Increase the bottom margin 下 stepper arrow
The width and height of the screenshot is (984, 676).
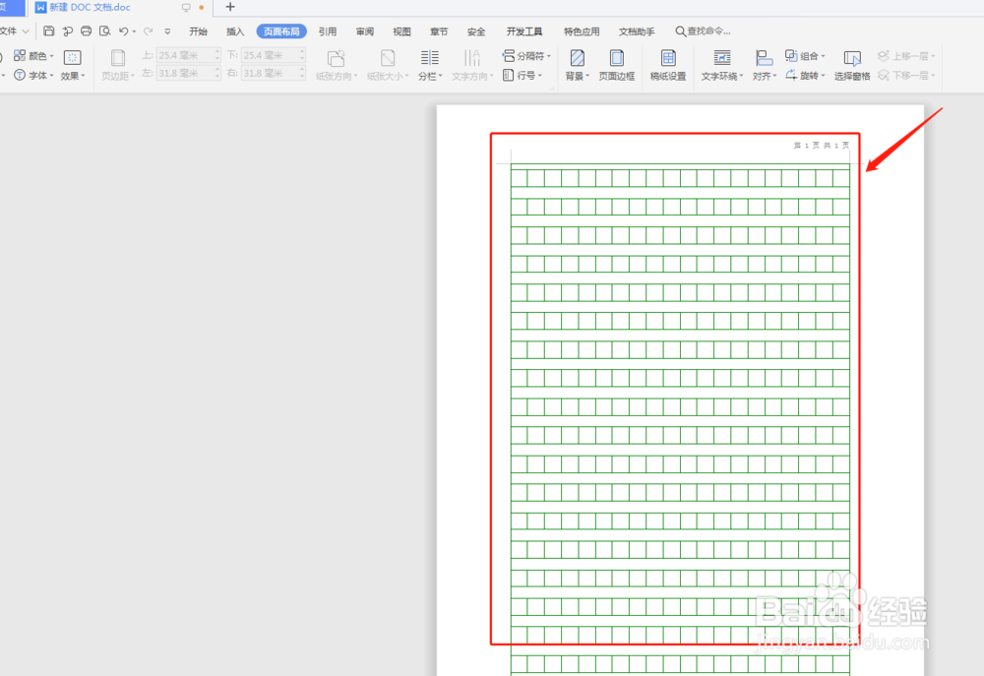point(302,52)
